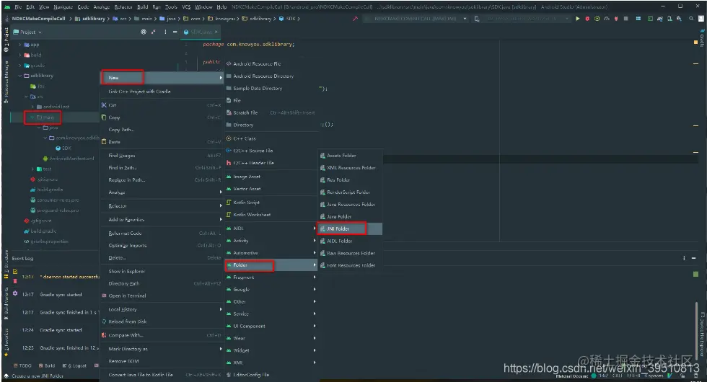Expand the test folder node
Viewport: 707px width, 382px height.
coord(33,169)
